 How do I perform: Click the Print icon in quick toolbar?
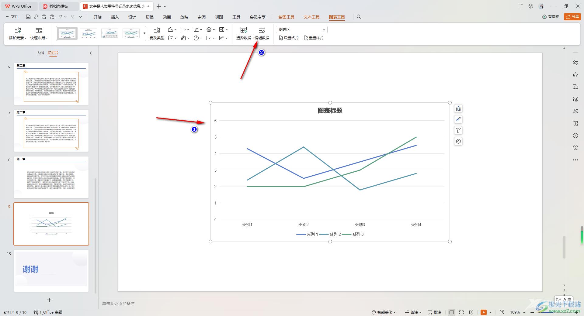(x=44, y=17)
